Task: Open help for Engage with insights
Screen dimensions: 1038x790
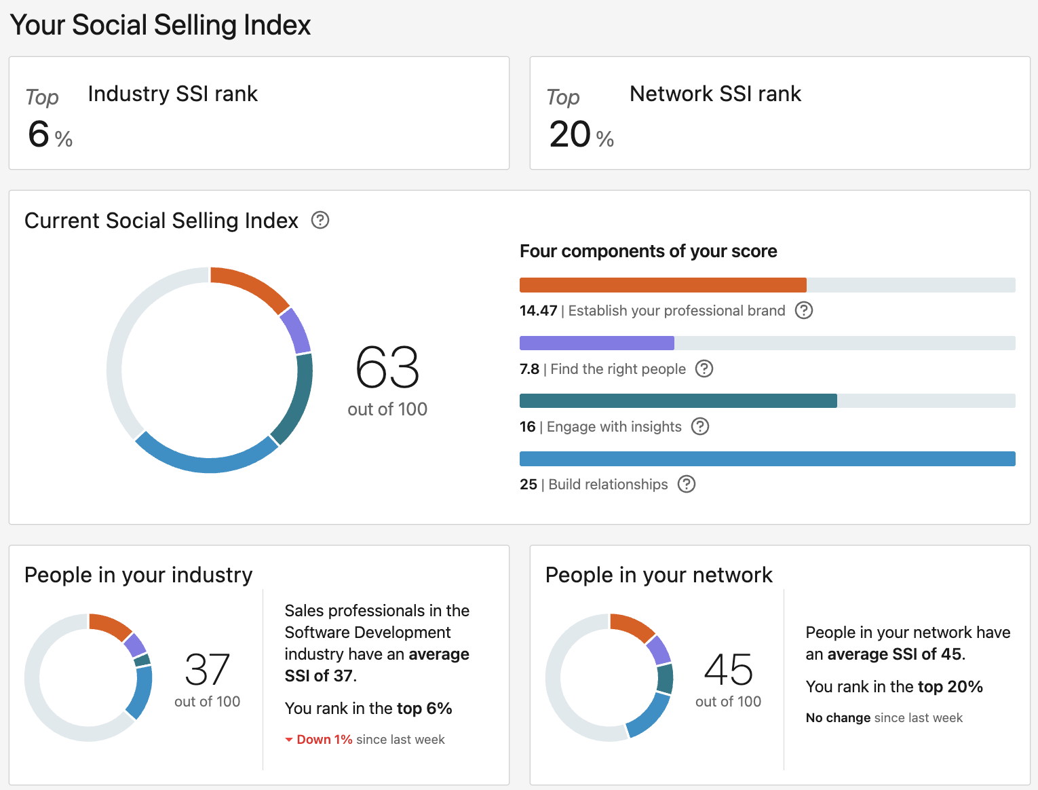Action: [700, 426]
